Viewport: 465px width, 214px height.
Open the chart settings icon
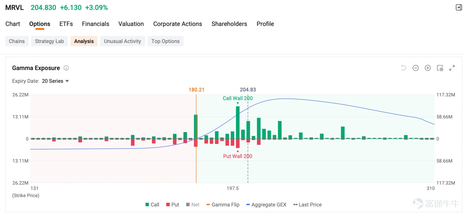[440, 68]
